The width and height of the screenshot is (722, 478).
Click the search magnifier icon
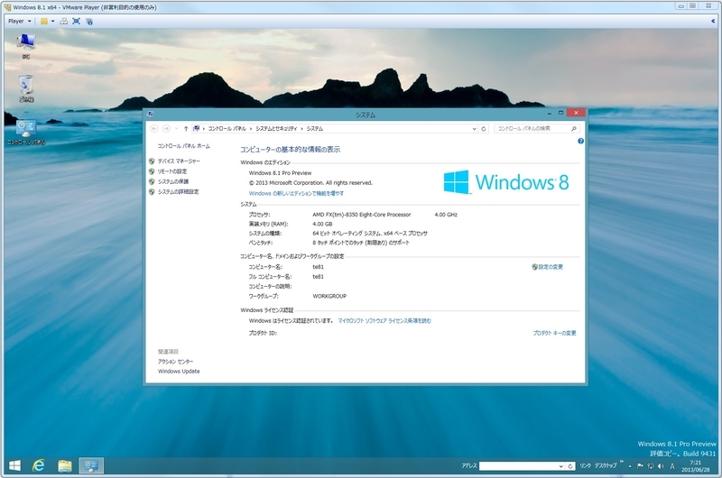[x=574, y=129]
